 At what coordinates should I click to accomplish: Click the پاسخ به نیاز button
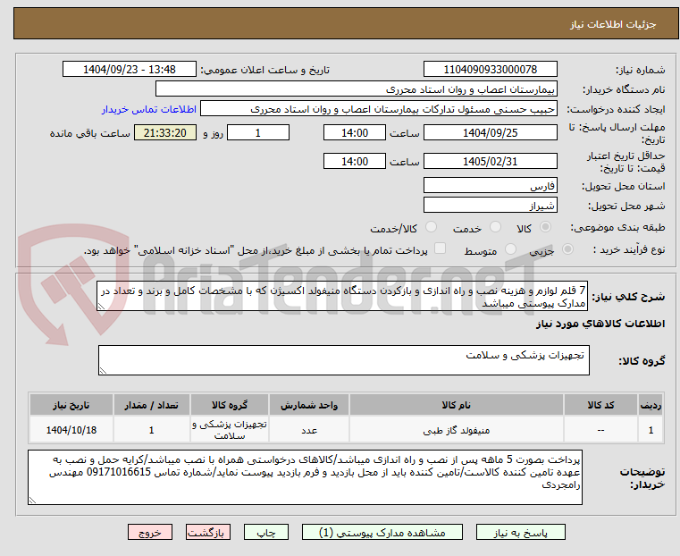coord(520,532)
